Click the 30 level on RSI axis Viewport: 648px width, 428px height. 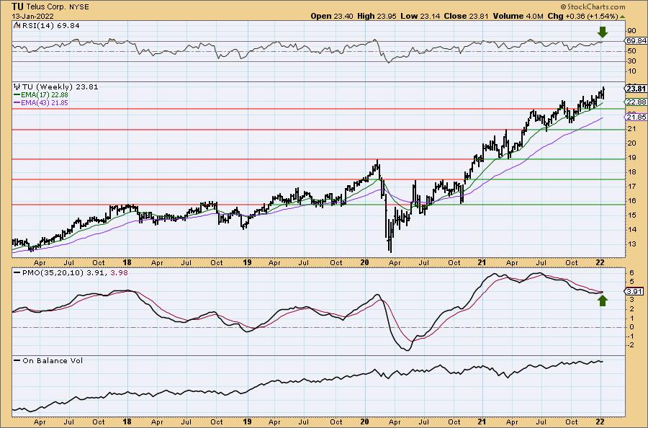tap(631, 61)
